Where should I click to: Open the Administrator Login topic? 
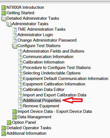click(x=35, y=35)
